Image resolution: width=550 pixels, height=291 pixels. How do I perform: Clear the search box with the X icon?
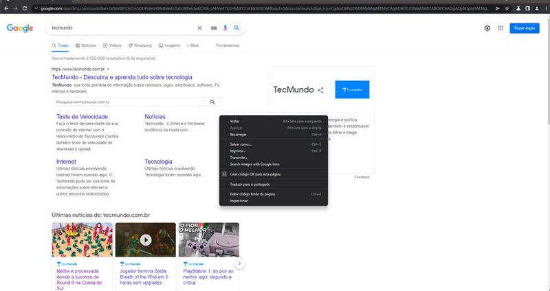[199, 28]
